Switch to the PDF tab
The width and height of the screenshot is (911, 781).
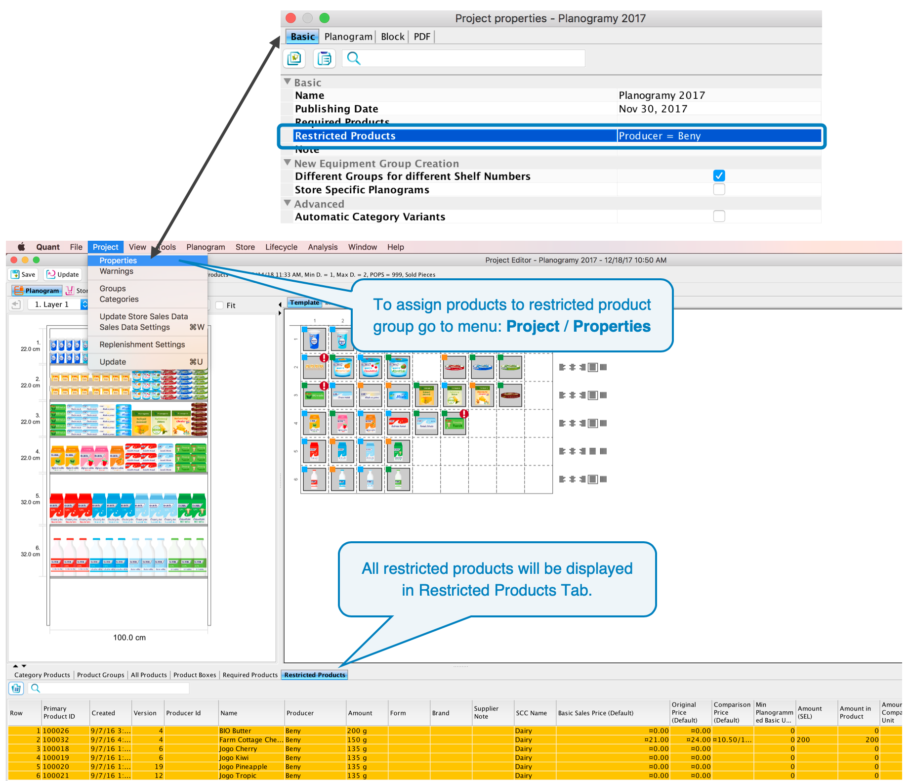422,37
